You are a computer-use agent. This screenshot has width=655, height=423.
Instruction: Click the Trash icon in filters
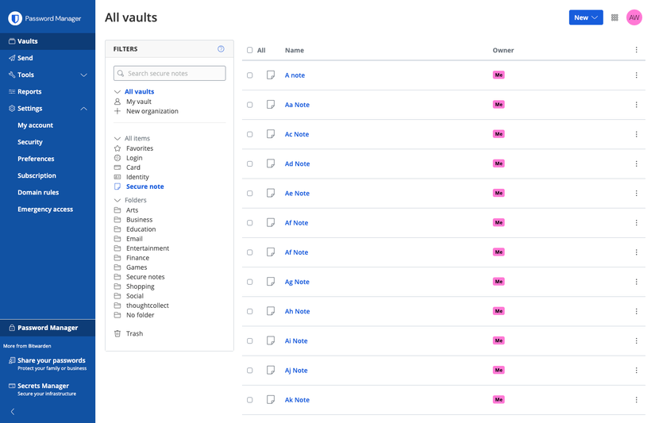point(118,333)
